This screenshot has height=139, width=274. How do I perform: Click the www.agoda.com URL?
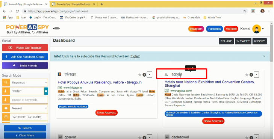181,91
